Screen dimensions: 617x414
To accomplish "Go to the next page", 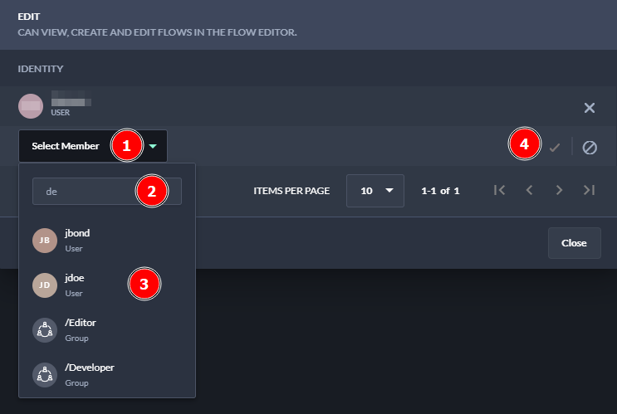I will click(560, 190).
